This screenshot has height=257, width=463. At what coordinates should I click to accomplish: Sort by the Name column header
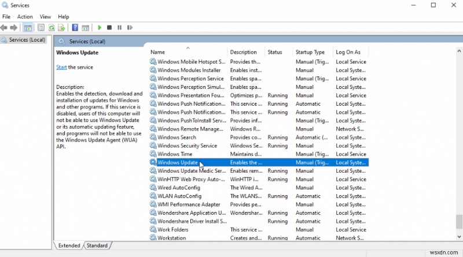click(188, 52)
